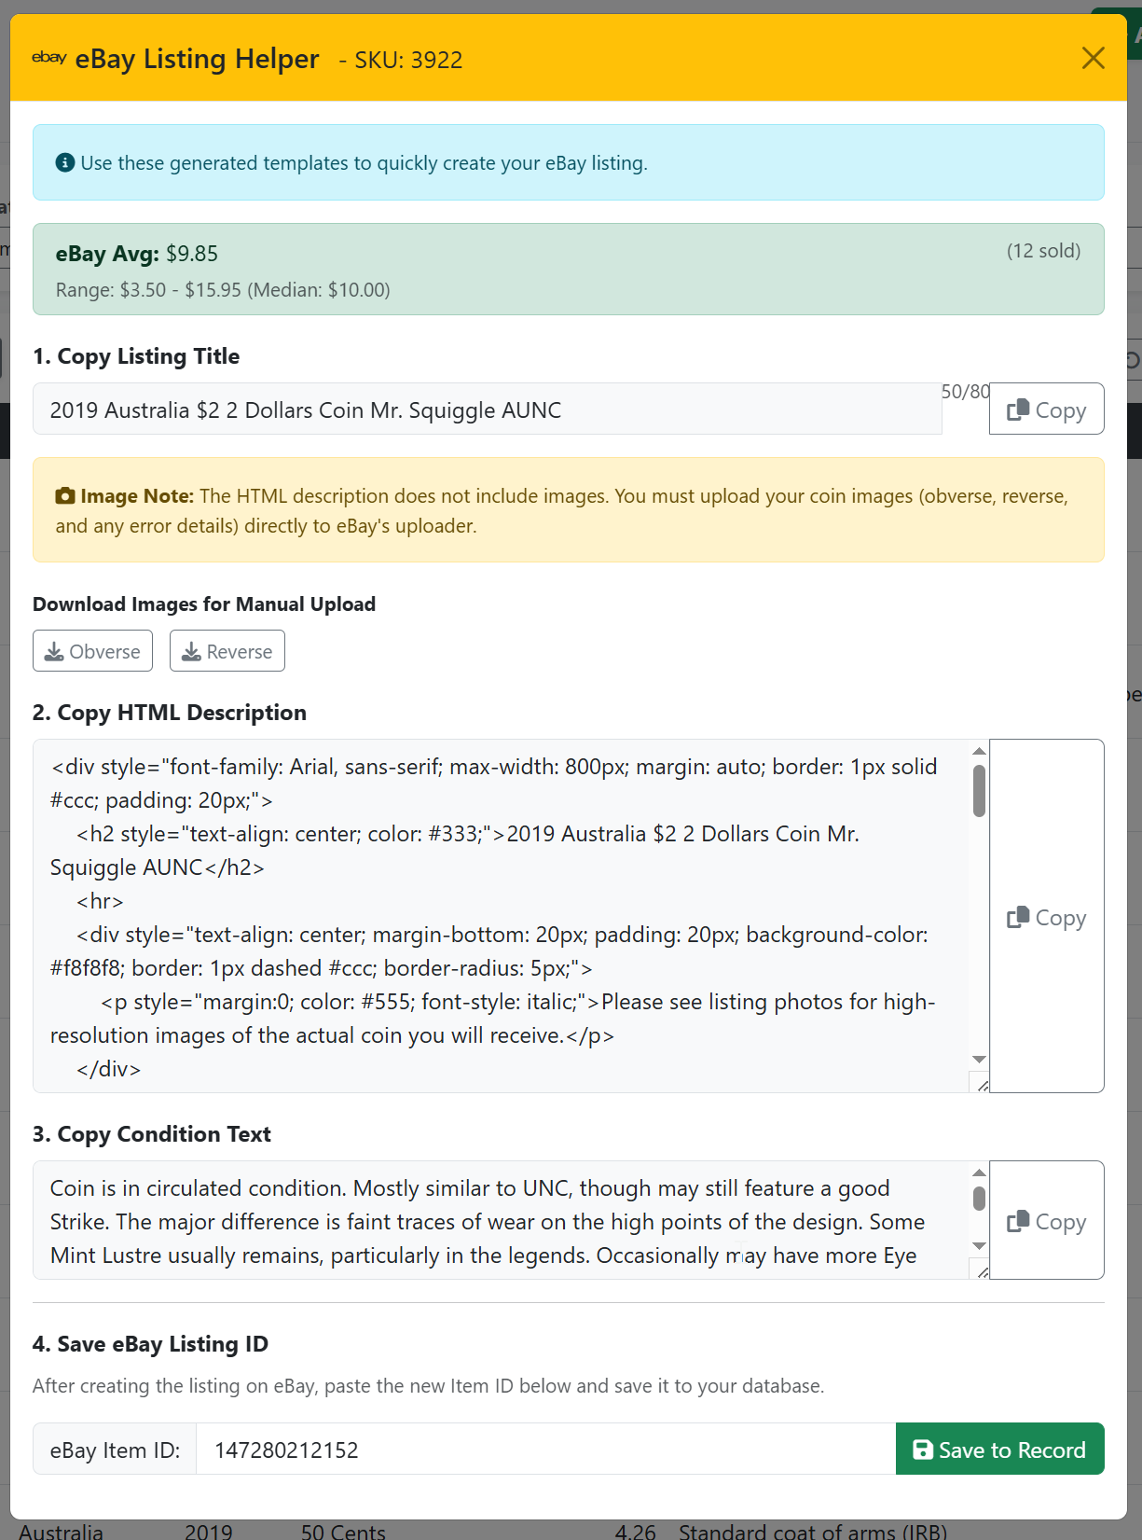Click the camera icon beside Image Note
Viewport: 1142px width, 1540px height.
(x=65, y=496)
